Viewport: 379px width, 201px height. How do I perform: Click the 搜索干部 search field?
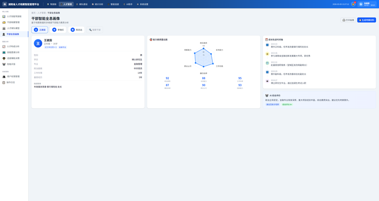95,30
